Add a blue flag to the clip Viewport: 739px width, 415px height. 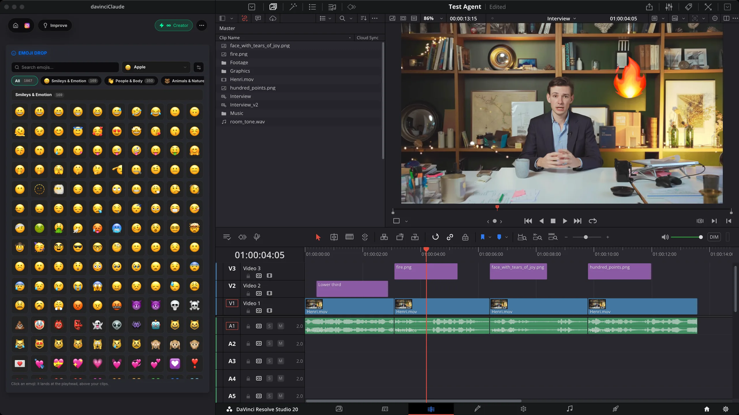(482, 237)
